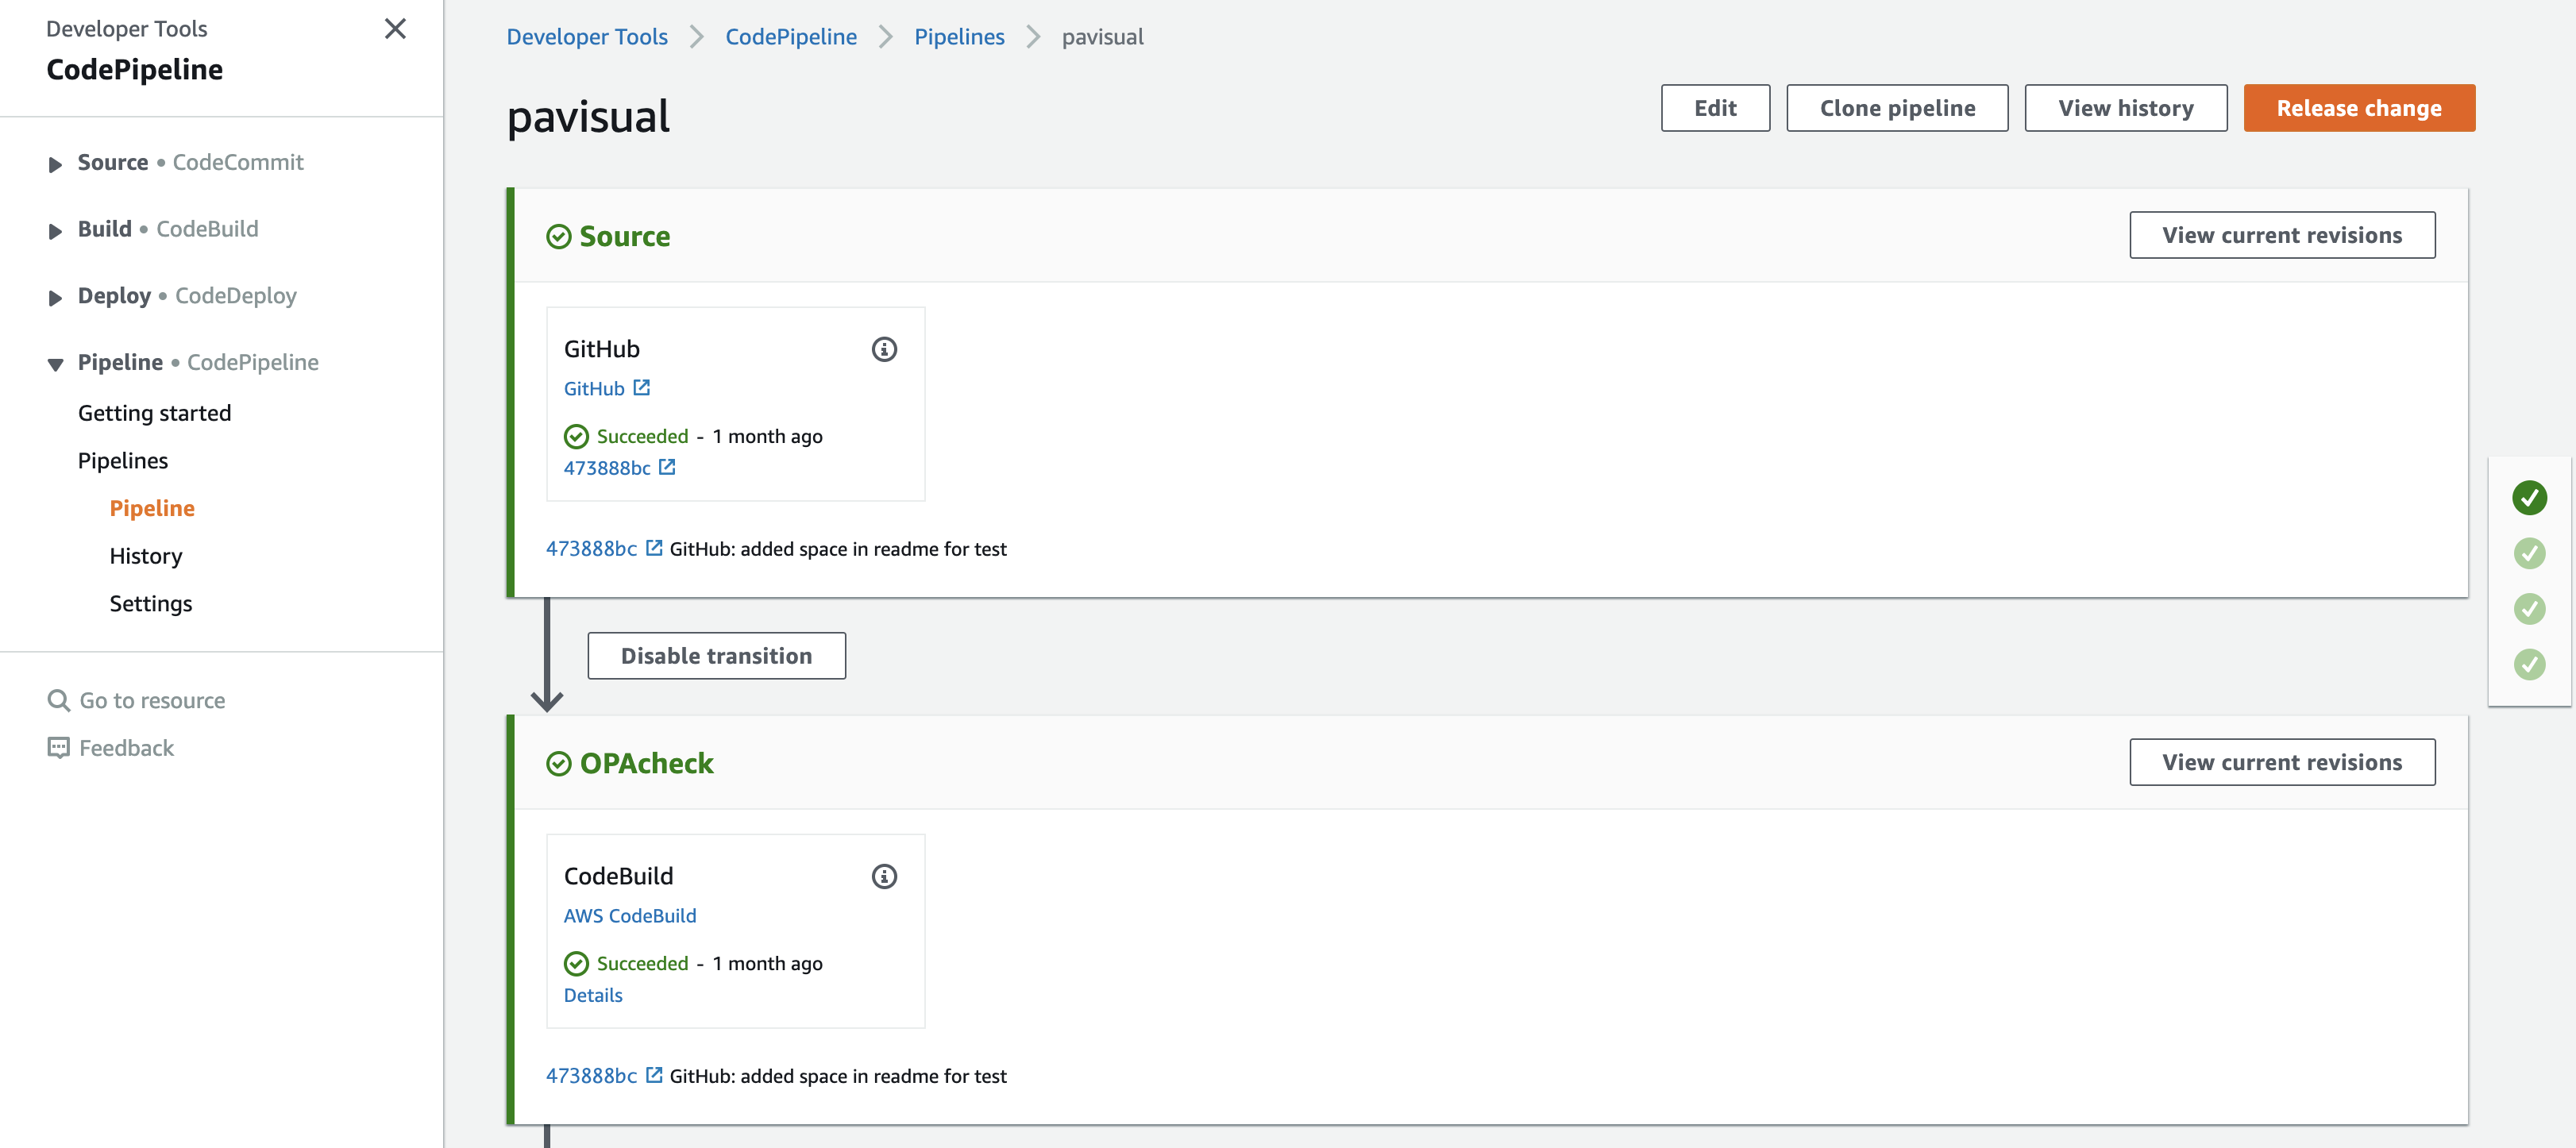
Task: Click the 473888bc commit external link icon in Source
Action: point(664,467)
